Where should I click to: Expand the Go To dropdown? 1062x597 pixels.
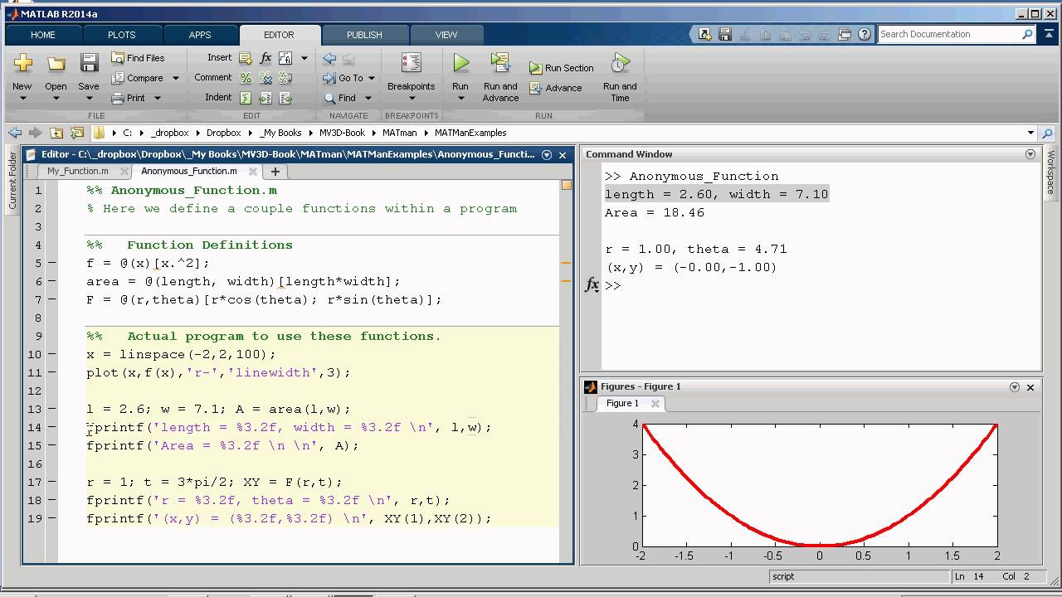pos(371,78)
